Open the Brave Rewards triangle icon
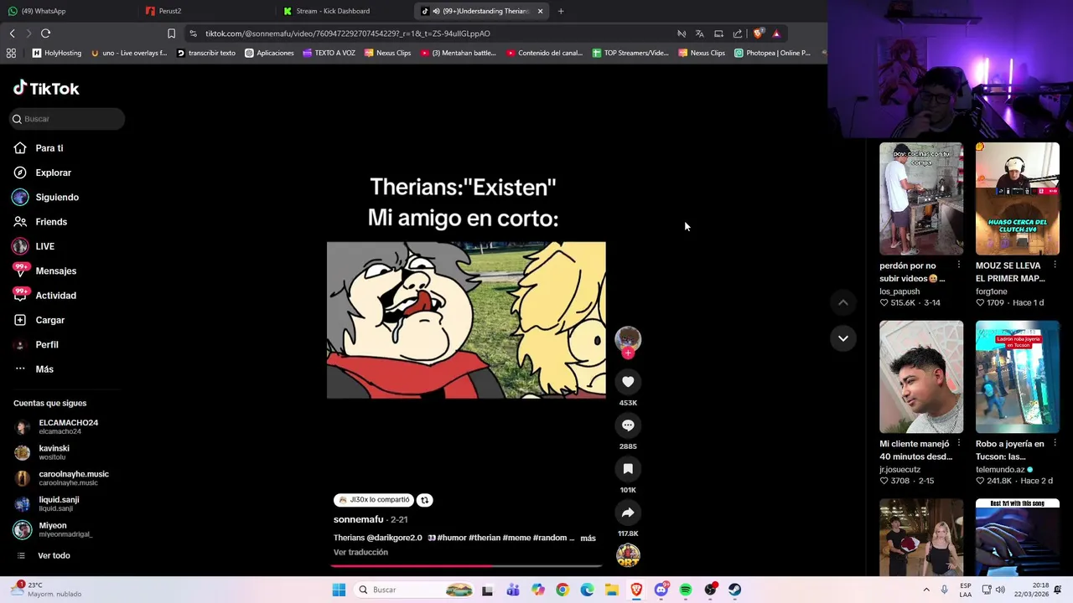1073x603 pixels. pyautogui.click(x=776, y=33)
